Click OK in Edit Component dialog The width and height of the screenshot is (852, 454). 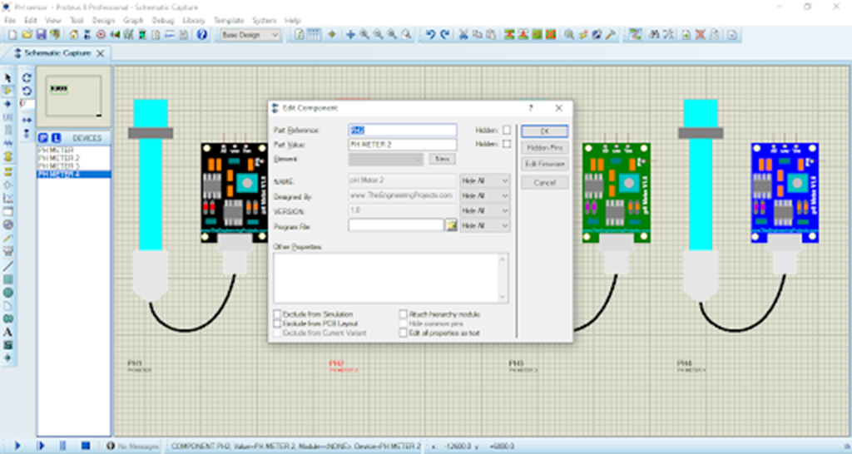pos(544,131)
